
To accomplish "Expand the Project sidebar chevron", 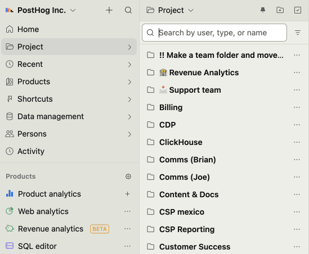I will click(129, 47).
